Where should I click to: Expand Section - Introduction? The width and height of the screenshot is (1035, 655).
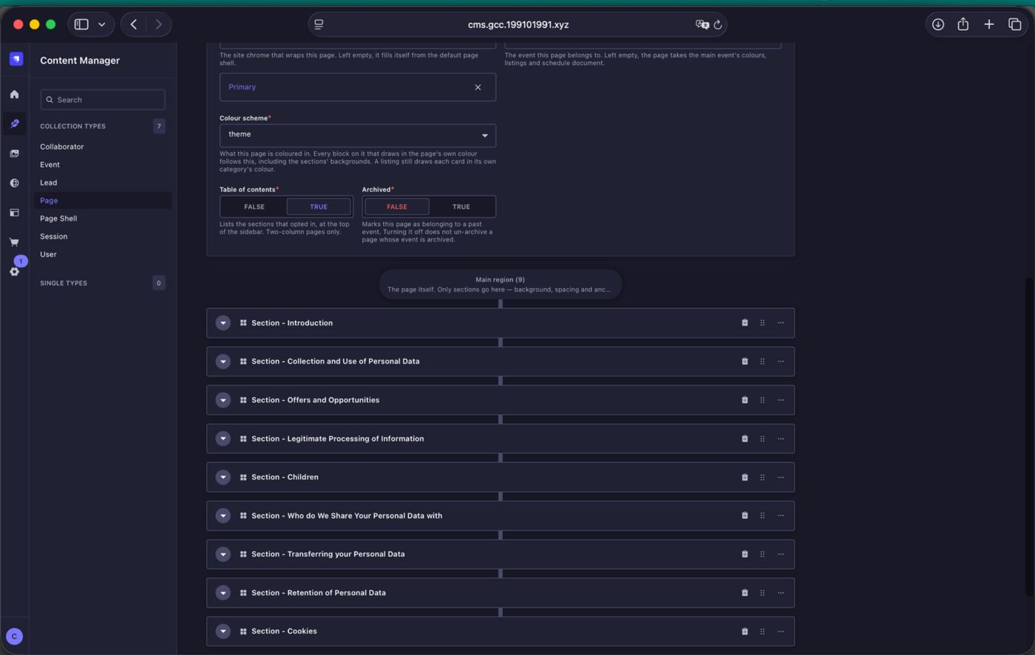pyautogui.click(x=223, y=323)
